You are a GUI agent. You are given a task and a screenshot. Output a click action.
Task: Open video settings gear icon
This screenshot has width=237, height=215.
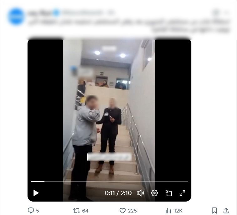154,193
